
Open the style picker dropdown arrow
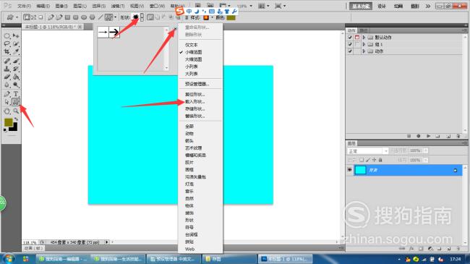pyautogui.click(x=212, y=17)
